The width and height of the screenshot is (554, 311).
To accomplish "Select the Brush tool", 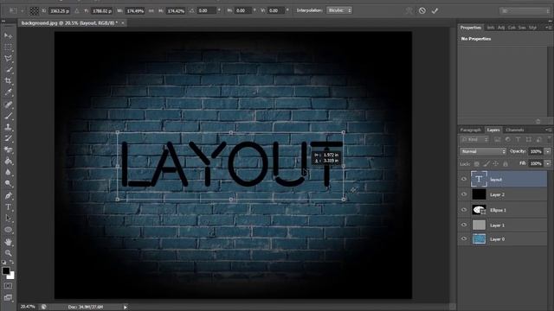I will coord(8,116).
